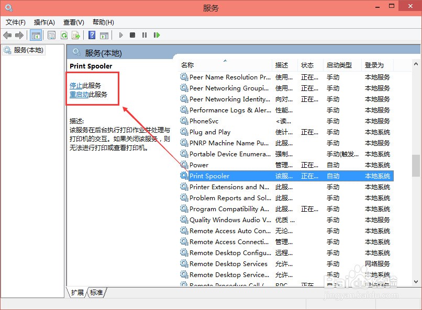Click the gear icon beside Plug and Play

(x=184, y=132)
